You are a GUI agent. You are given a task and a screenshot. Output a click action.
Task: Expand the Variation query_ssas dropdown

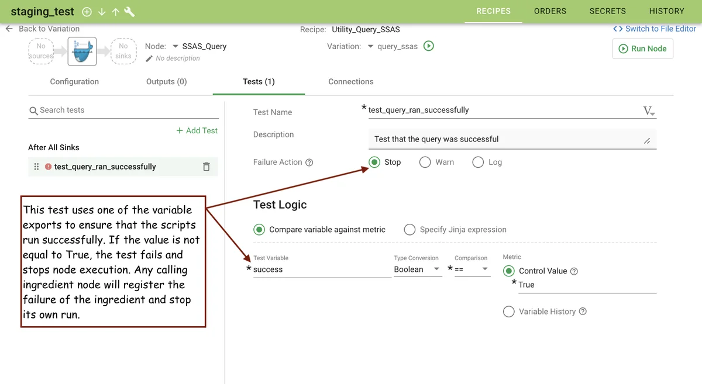click(x=370, y=47)
